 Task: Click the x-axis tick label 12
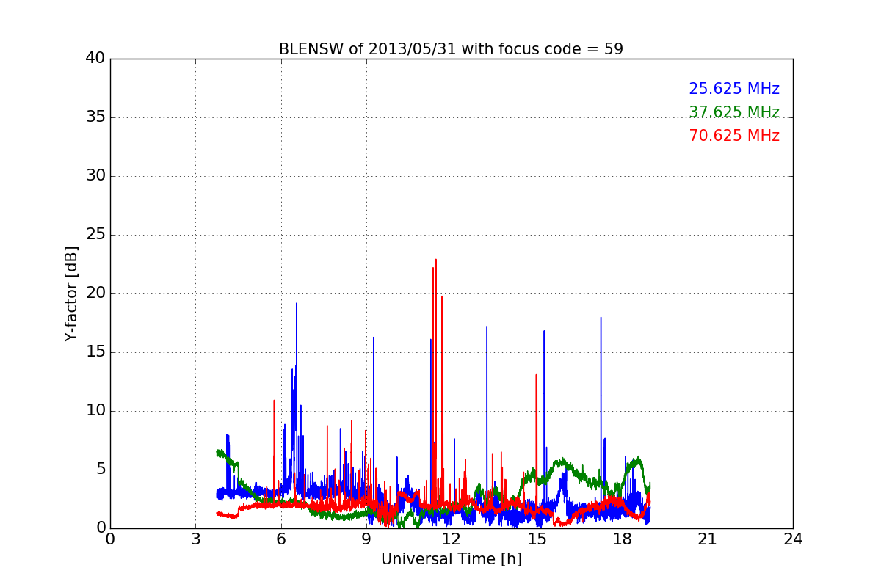click(x=452, y=539)
